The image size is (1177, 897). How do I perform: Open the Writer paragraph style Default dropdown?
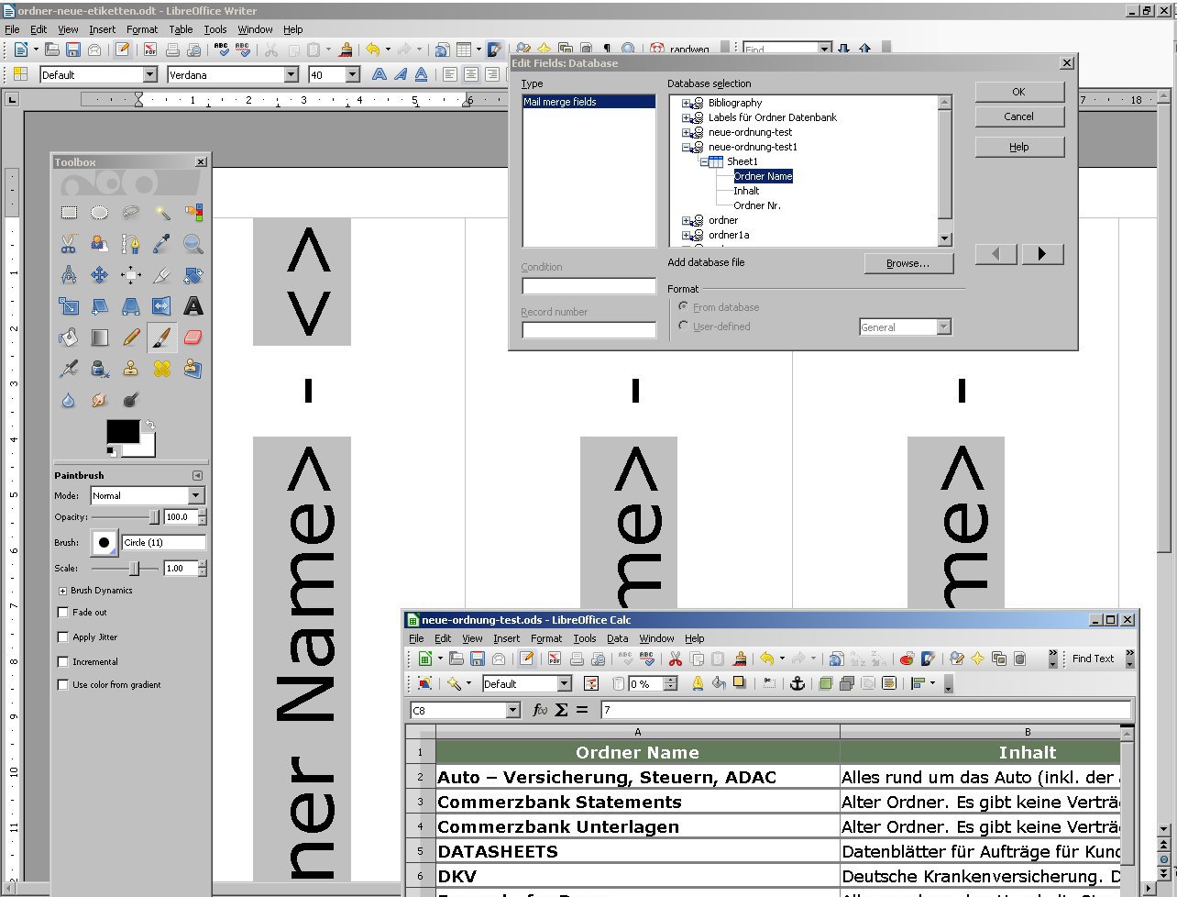150,75
